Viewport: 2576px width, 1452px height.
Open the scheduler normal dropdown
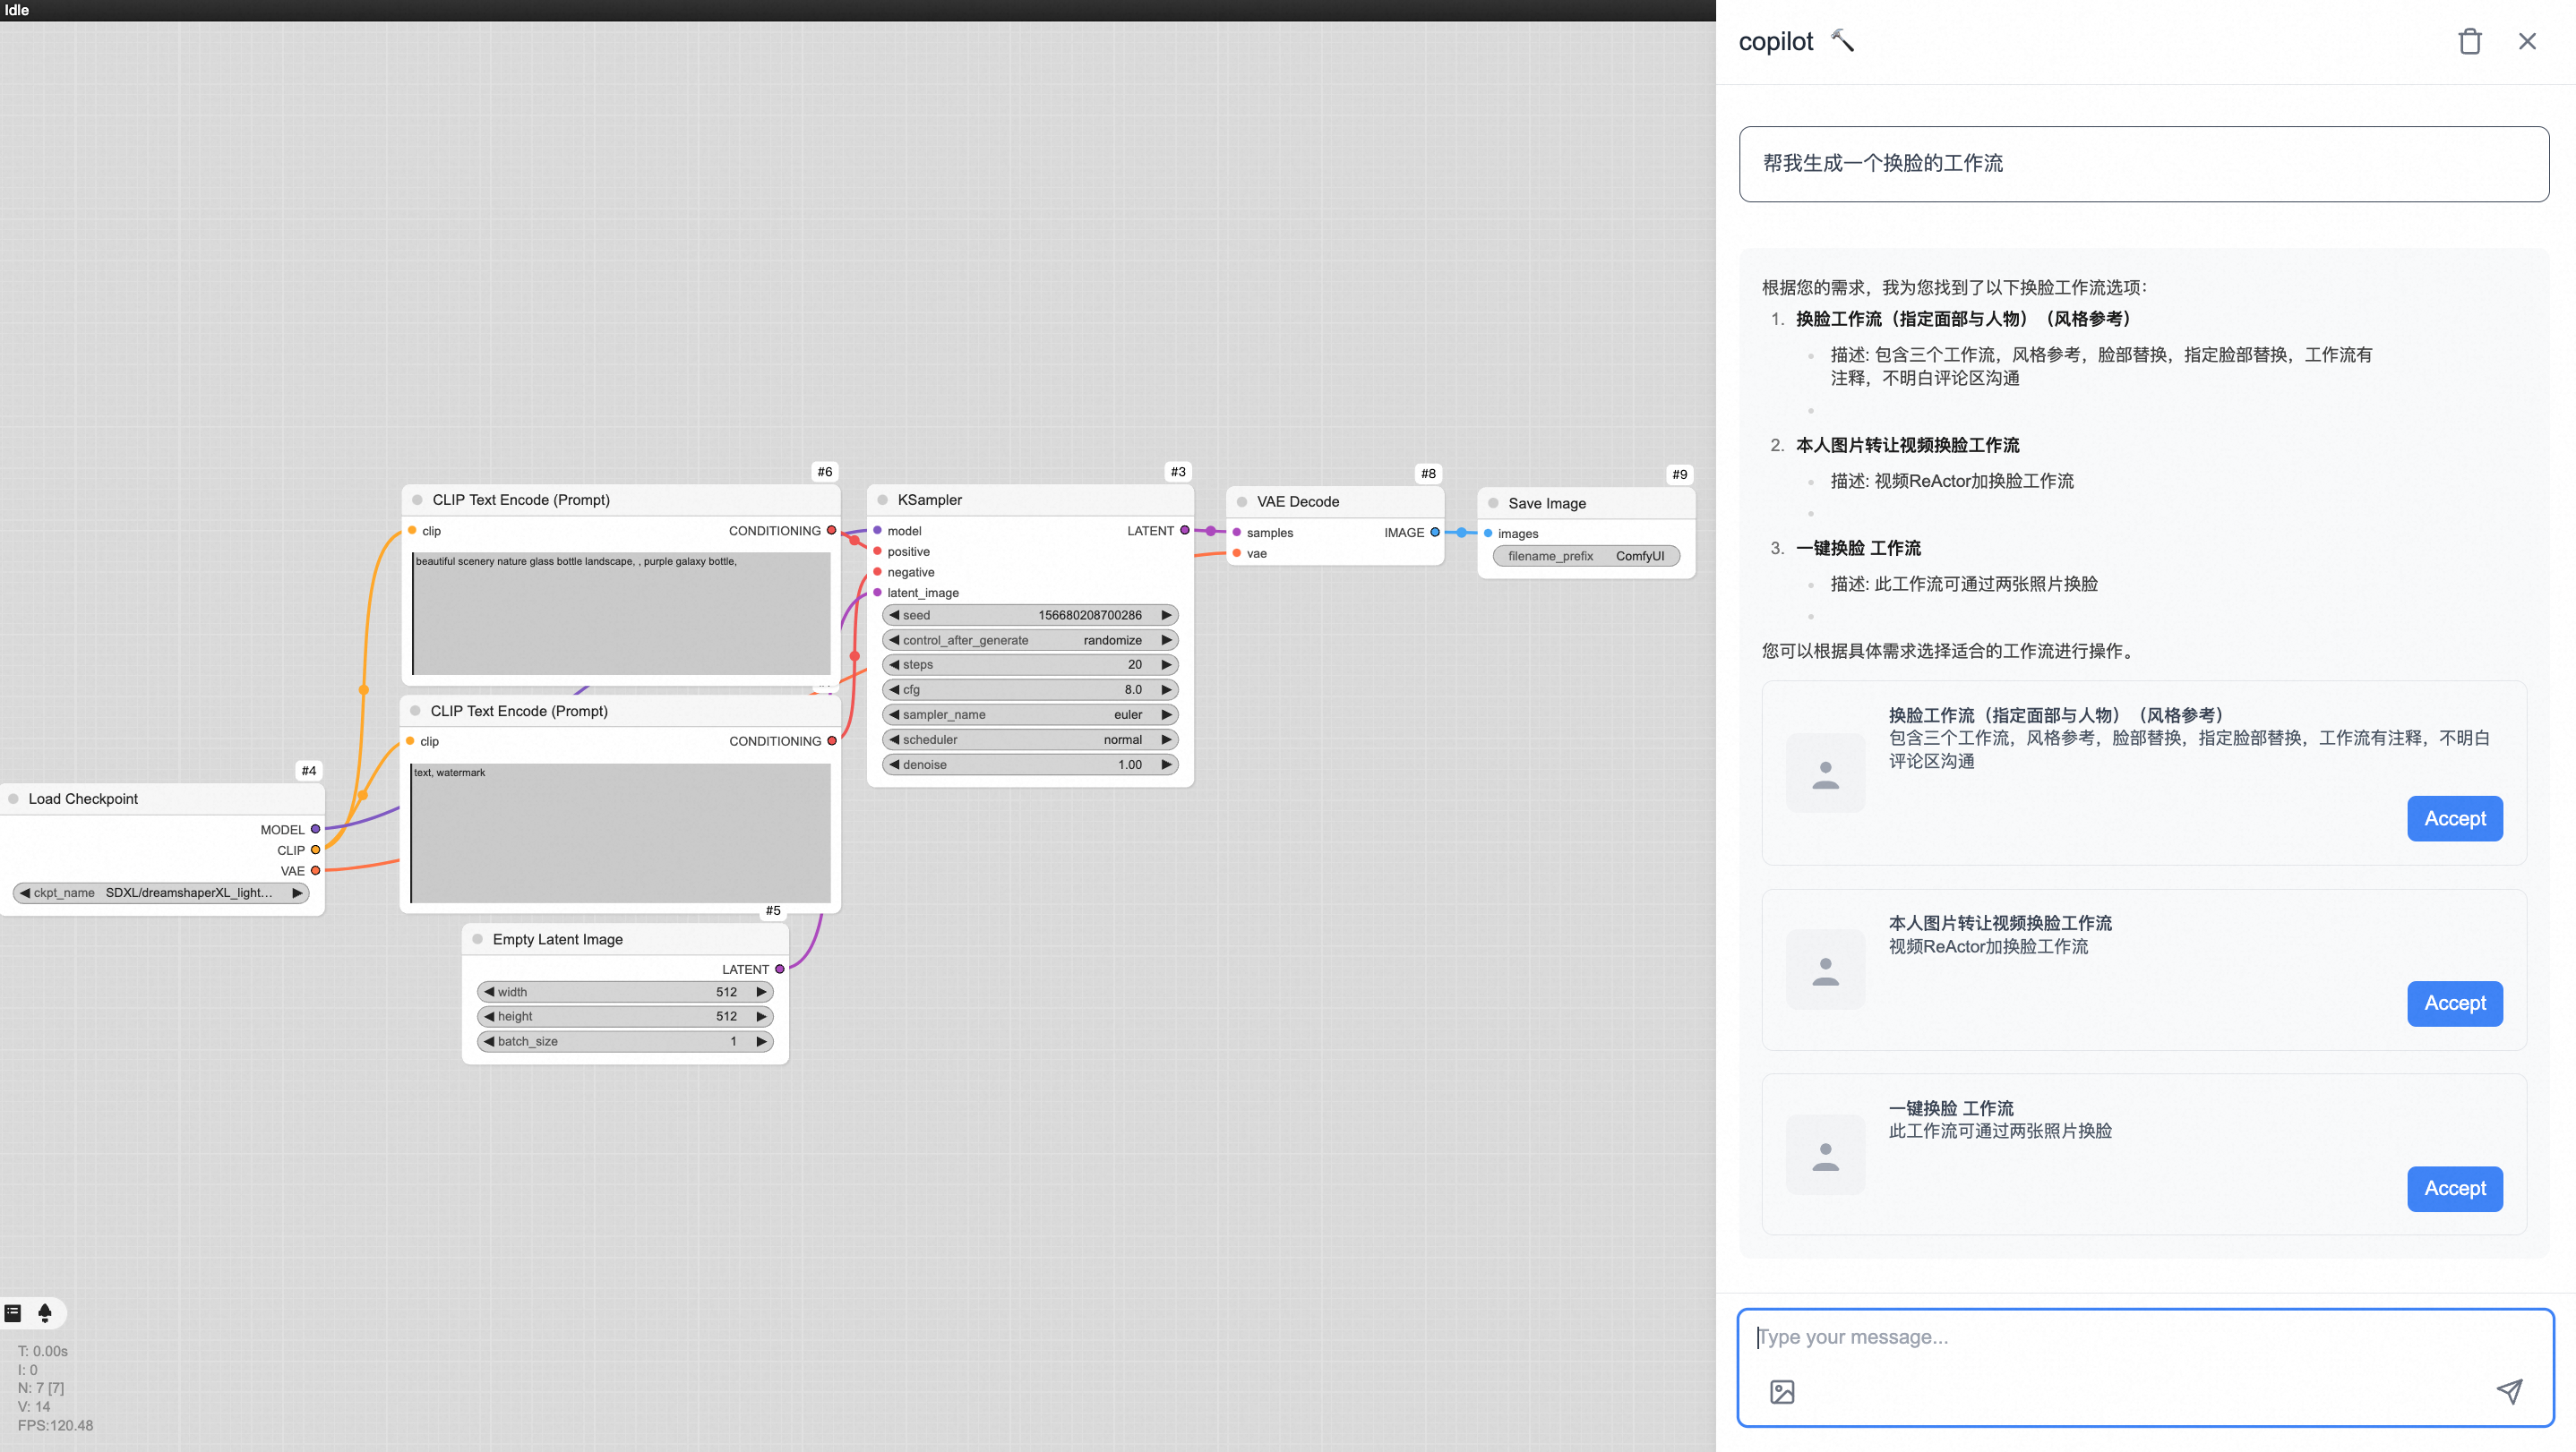pos(1030,739)
